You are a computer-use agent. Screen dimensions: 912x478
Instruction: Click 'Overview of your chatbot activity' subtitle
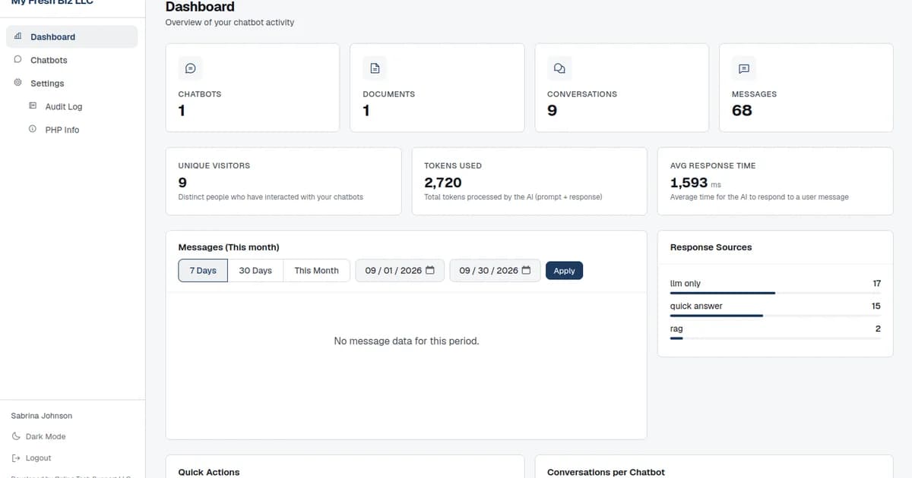(x=230, y=23)
